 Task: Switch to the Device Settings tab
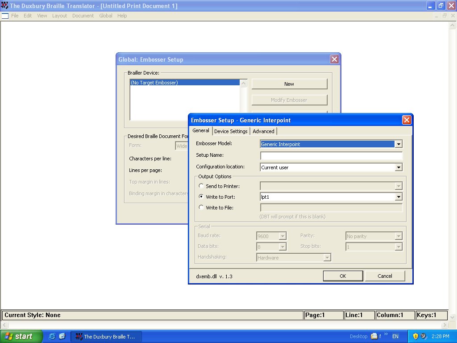click(x=231, y=131)
